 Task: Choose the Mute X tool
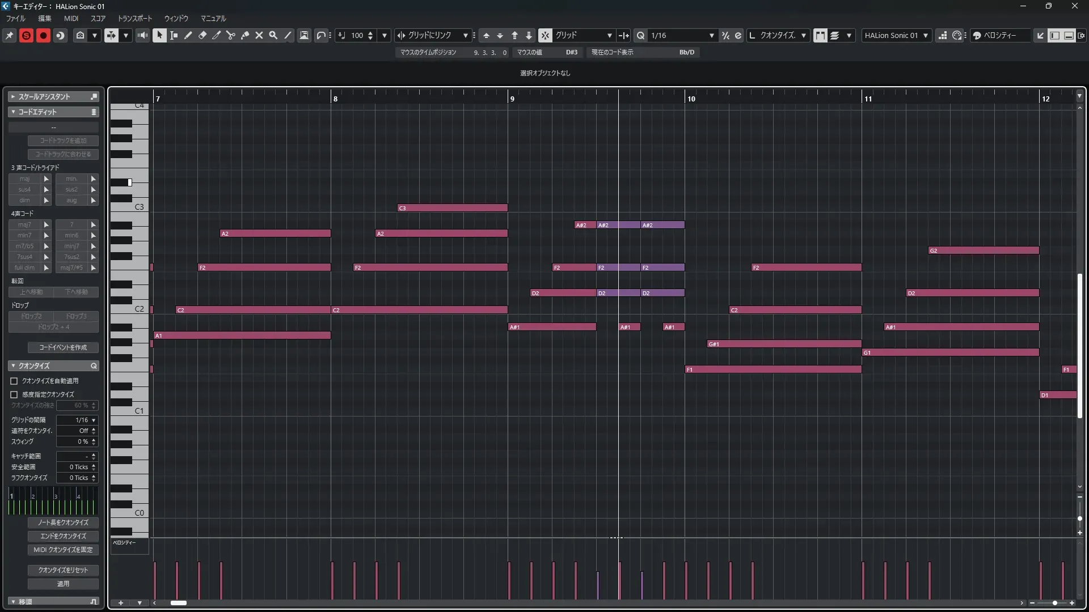point(259,35)
